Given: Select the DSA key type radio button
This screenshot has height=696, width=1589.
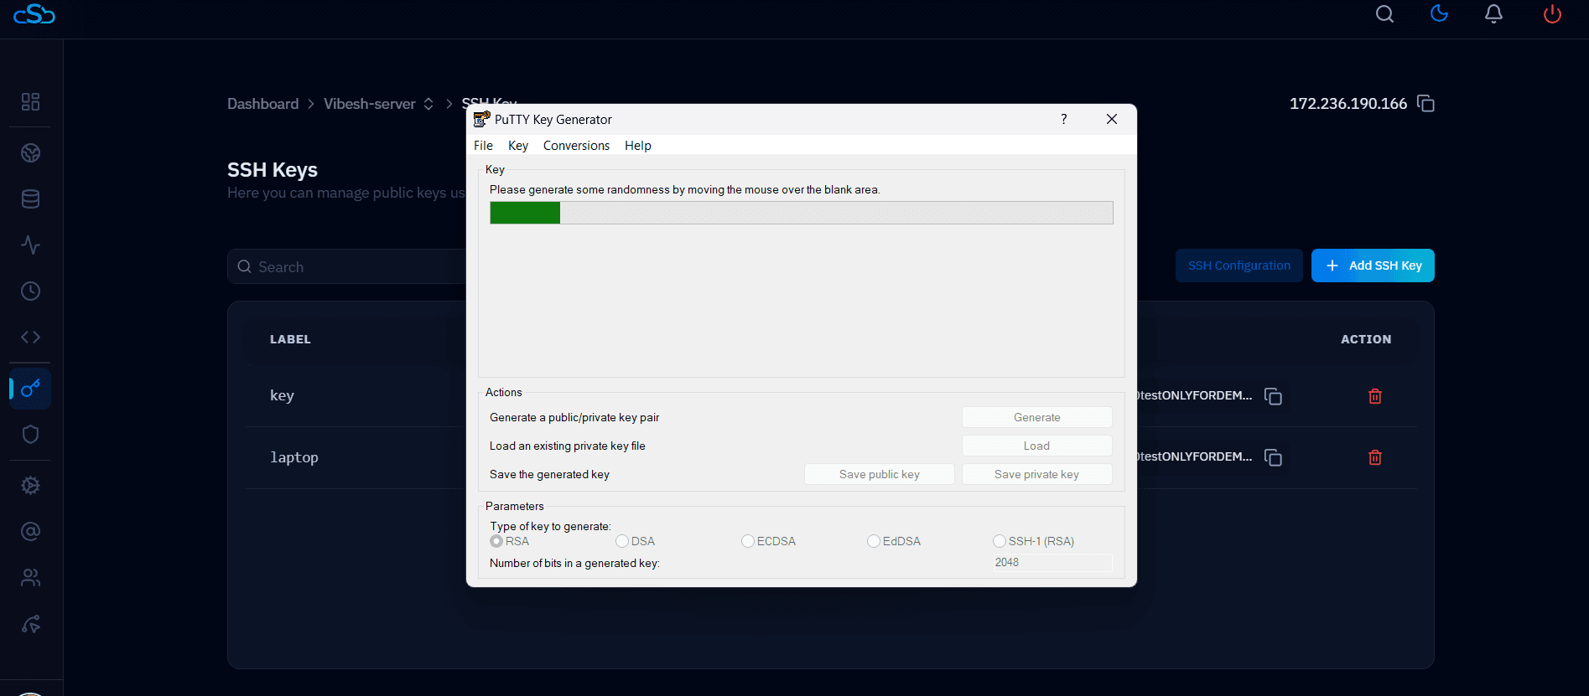Looking at the screenshot, I should pyautogui.click(x=622, y=542).
